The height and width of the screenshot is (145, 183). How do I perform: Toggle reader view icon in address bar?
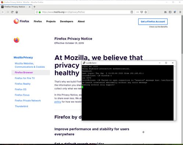(x=132, y=12)
